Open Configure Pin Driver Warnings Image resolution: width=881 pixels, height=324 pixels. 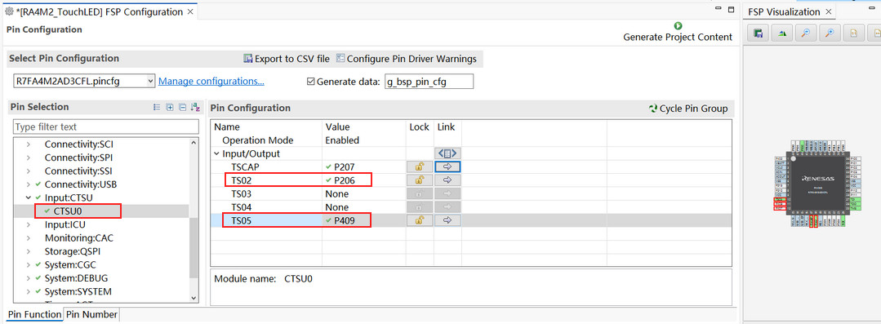click(x=407, y=59)
